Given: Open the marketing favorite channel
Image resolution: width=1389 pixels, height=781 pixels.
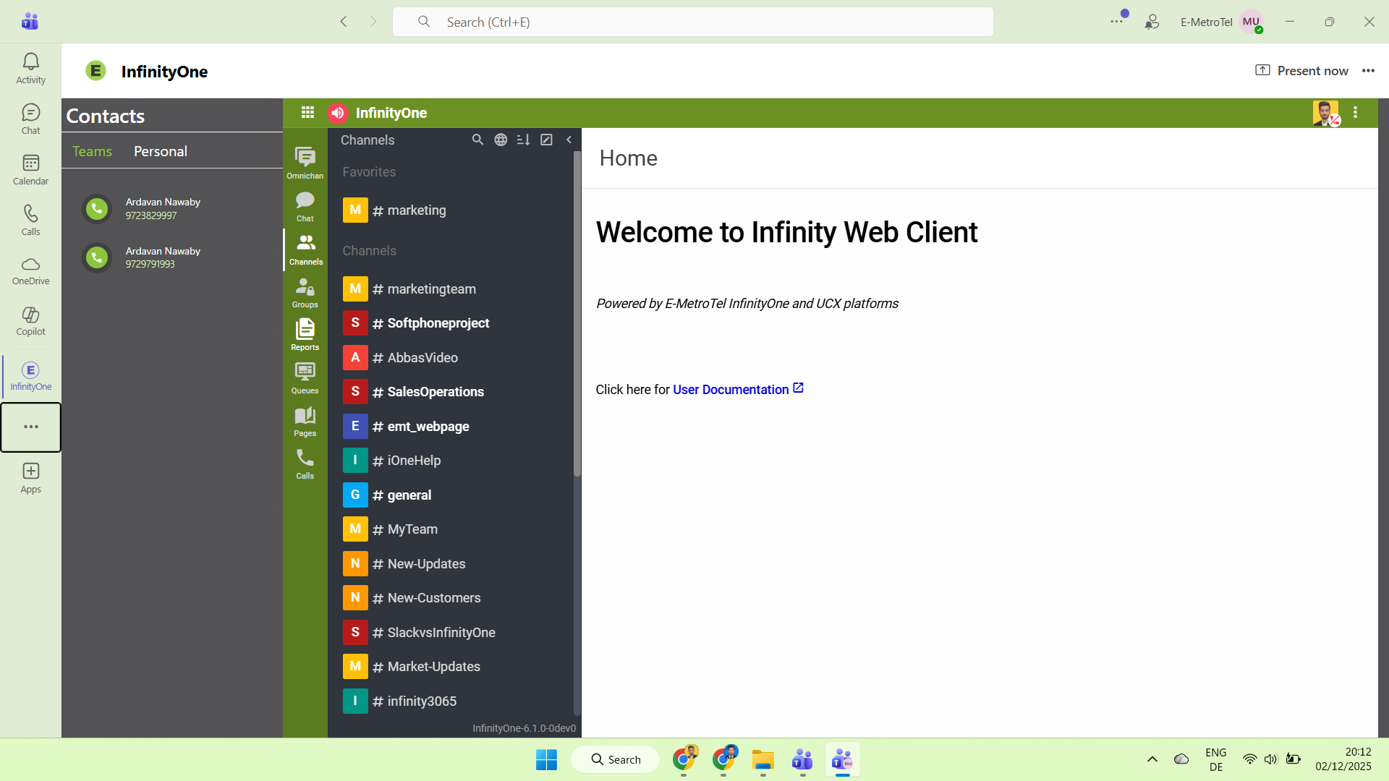Looking at the screenshot, I should pos(456,210).
